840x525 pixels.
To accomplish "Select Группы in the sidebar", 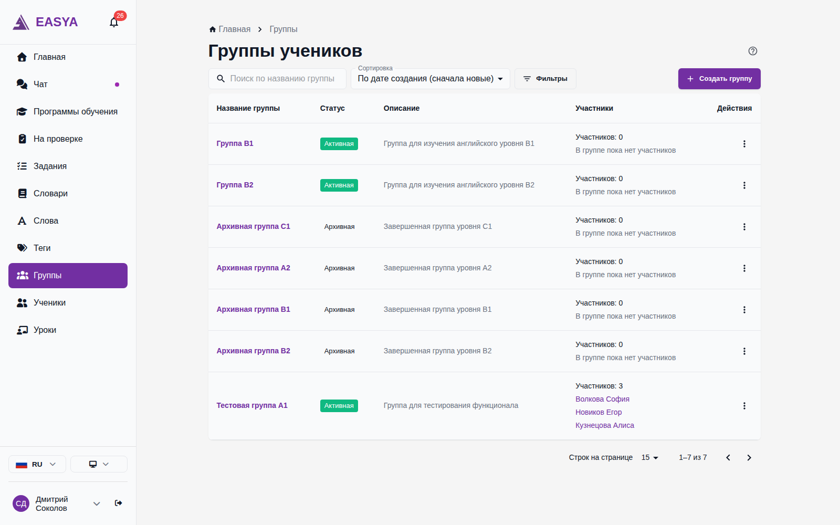I will click(68, 276).
